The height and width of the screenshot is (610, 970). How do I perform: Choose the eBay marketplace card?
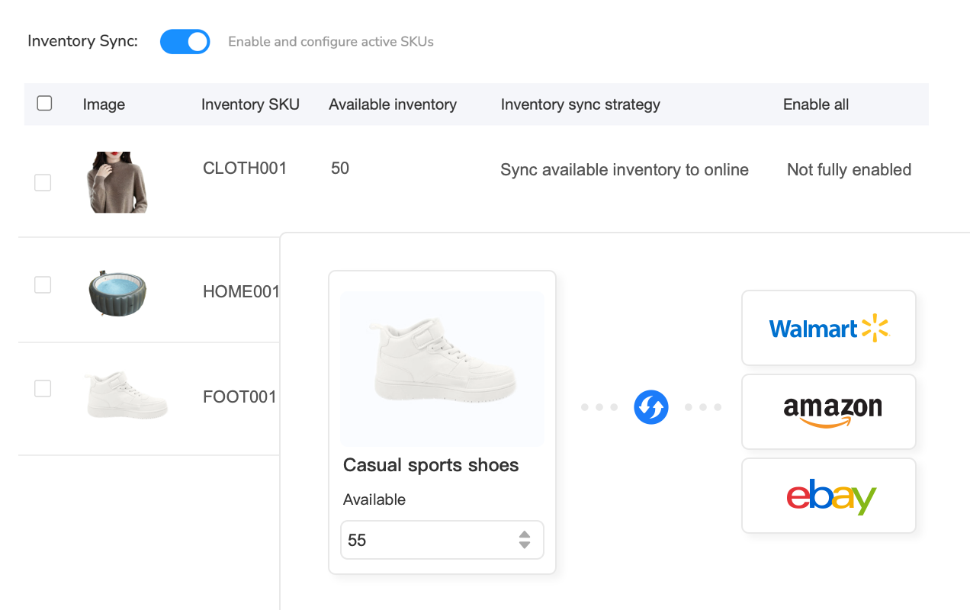tap(829, 496)
